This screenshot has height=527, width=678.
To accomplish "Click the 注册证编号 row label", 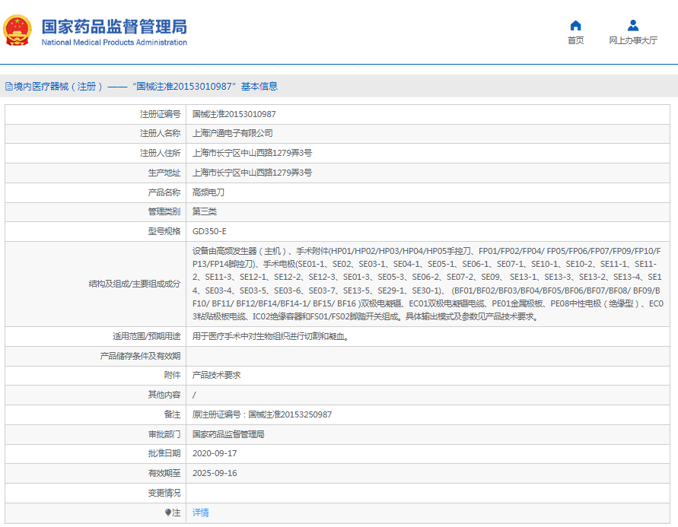I will coord(160,114).
